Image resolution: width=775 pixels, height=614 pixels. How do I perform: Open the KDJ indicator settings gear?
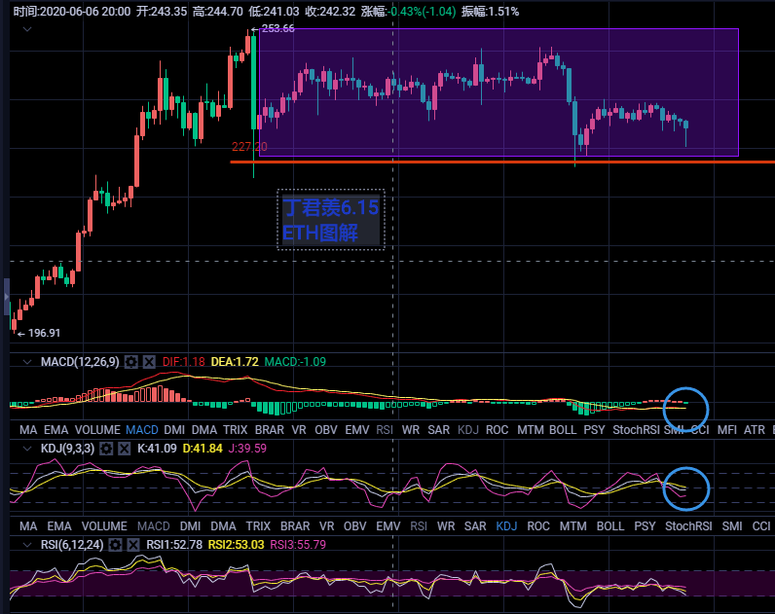[107, 449]
